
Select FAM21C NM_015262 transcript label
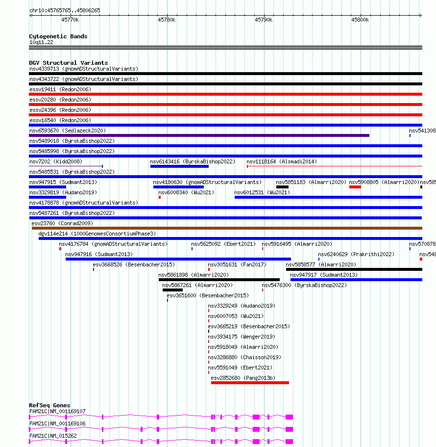53,436
